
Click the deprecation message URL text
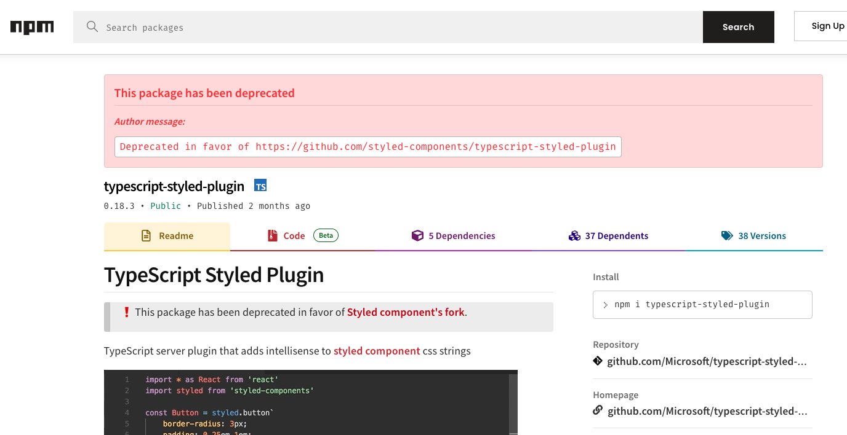(436, 147)
